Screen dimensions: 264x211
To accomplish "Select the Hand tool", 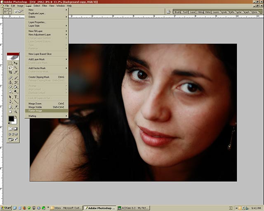I will (10, 112).
